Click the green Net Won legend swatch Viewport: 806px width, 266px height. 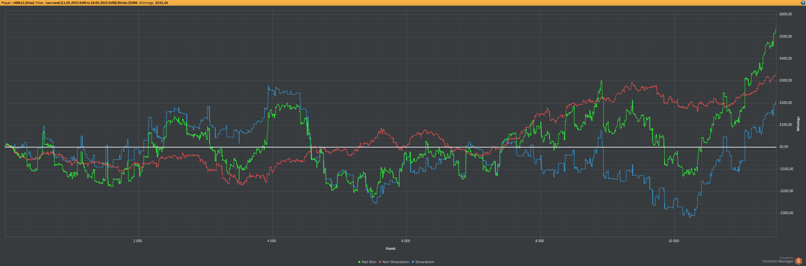(359, 262)
